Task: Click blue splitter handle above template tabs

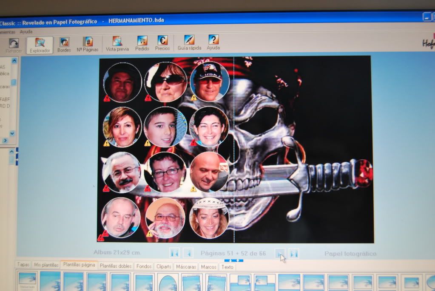Action: (233, 260)
